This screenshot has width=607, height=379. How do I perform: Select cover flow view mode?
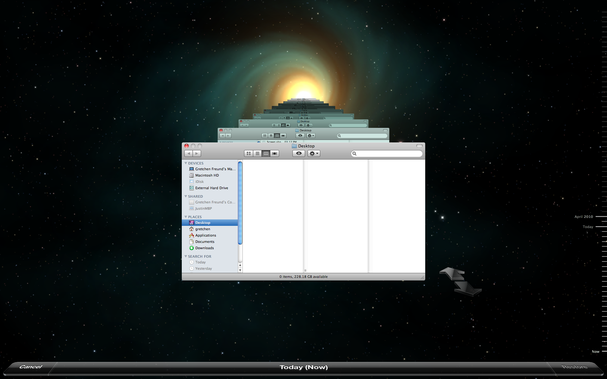(x=274, y=153)
